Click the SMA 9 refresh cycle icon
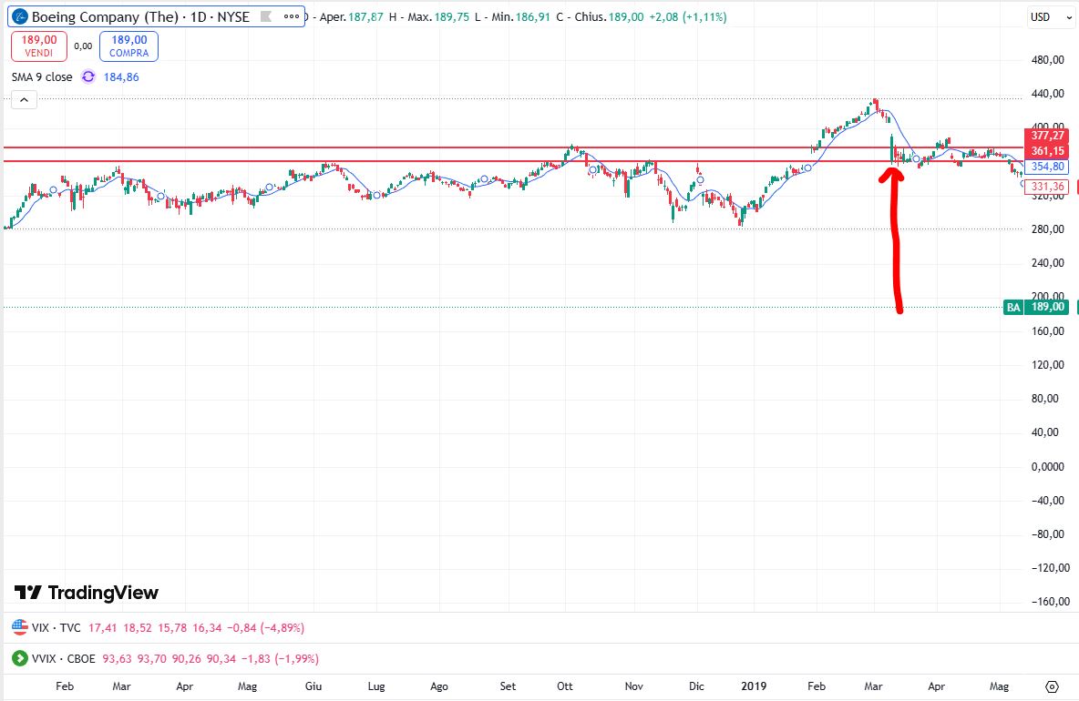1079x701 pixels. [x=88, y=77]
